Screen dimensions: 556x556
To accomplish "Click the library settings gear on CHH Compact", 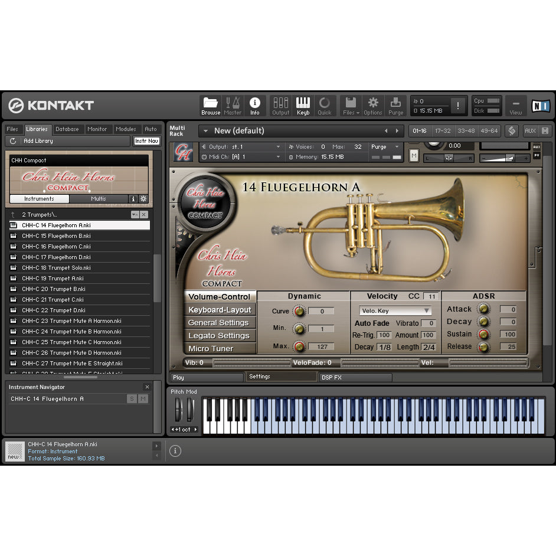I will click(142, 199).
